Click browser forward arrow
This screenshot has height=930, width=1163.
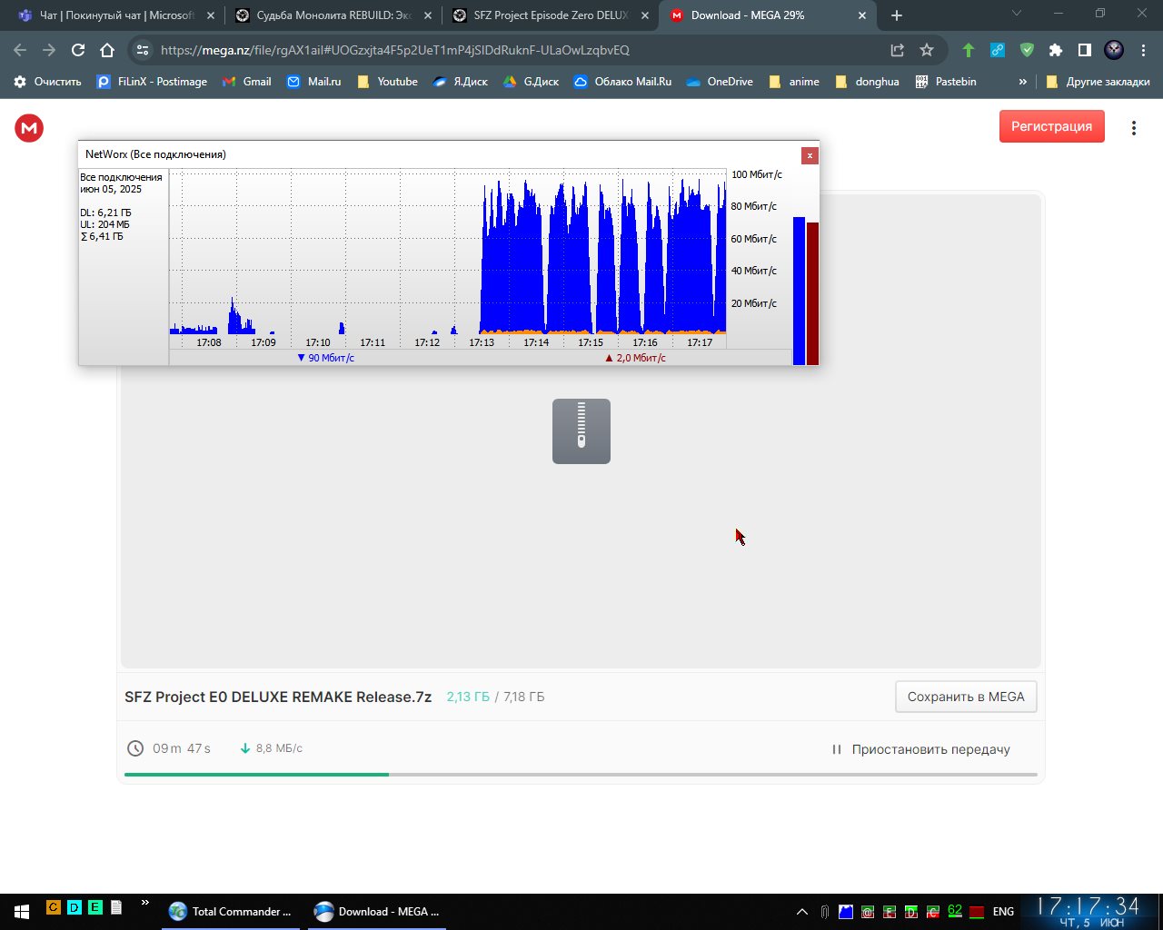pyautogui.click(x=49, y=50)
